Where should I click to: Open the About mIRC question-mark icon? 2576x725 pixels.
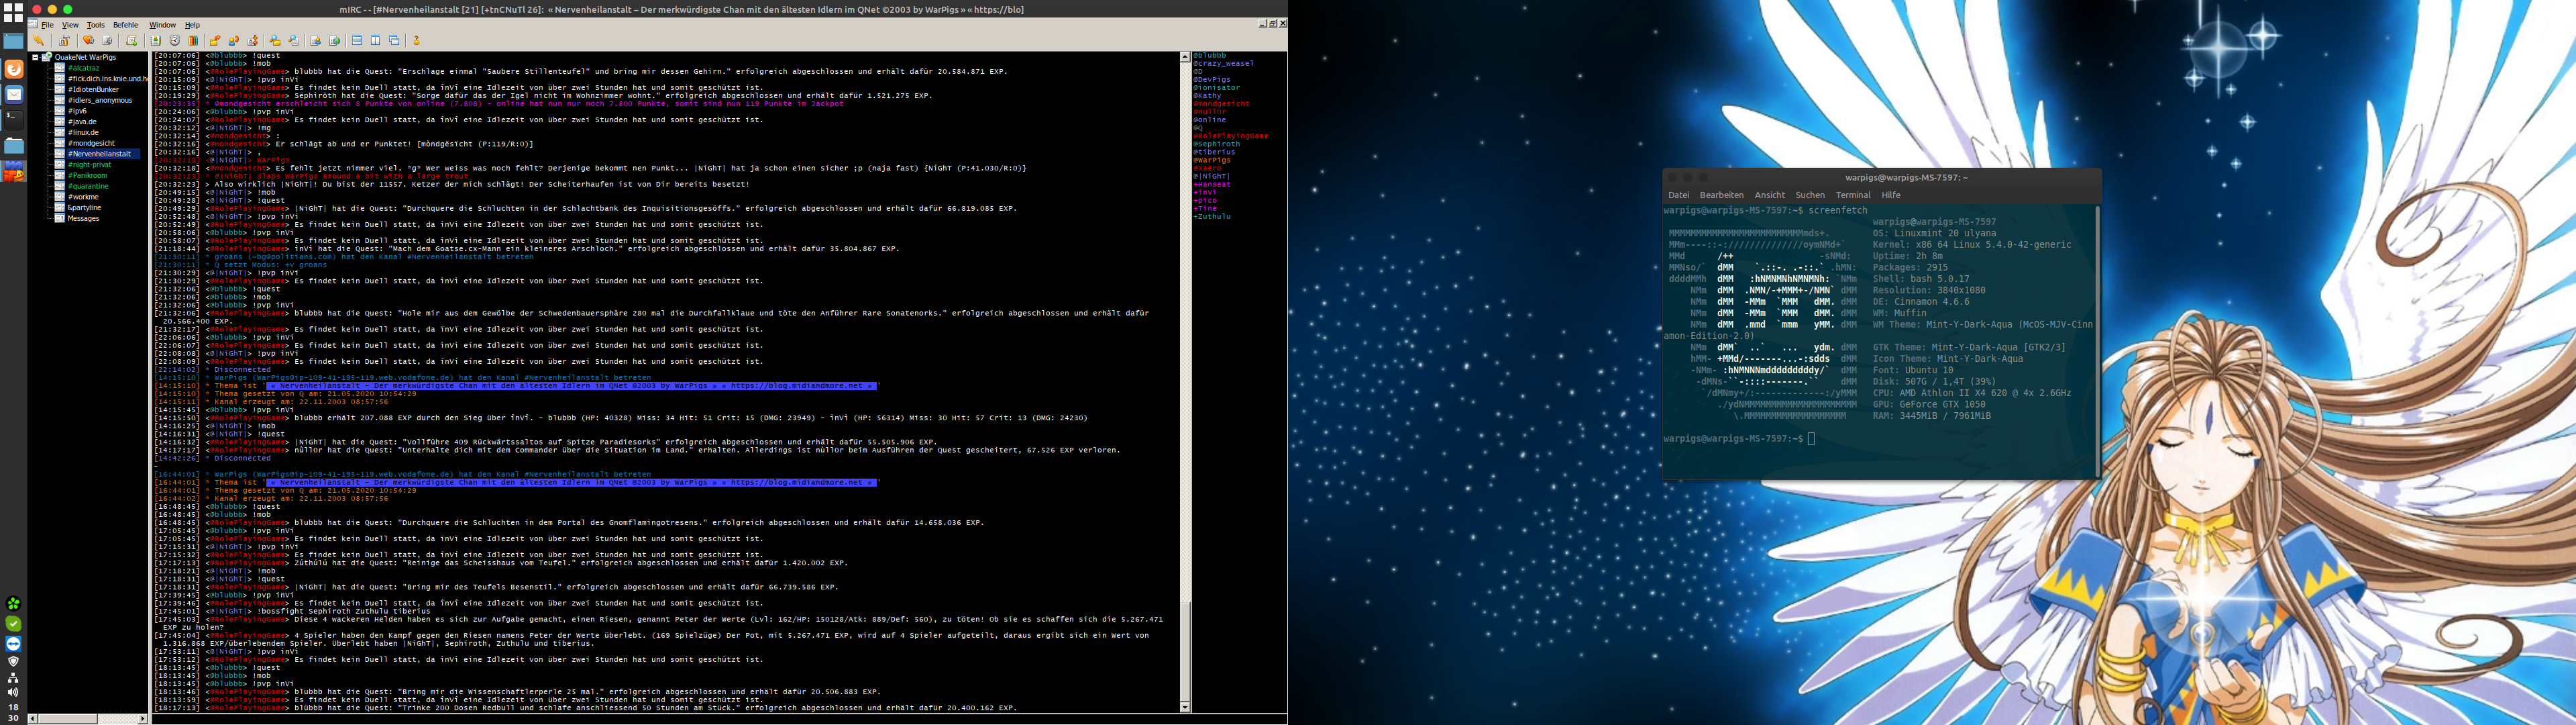click(416, 41)
